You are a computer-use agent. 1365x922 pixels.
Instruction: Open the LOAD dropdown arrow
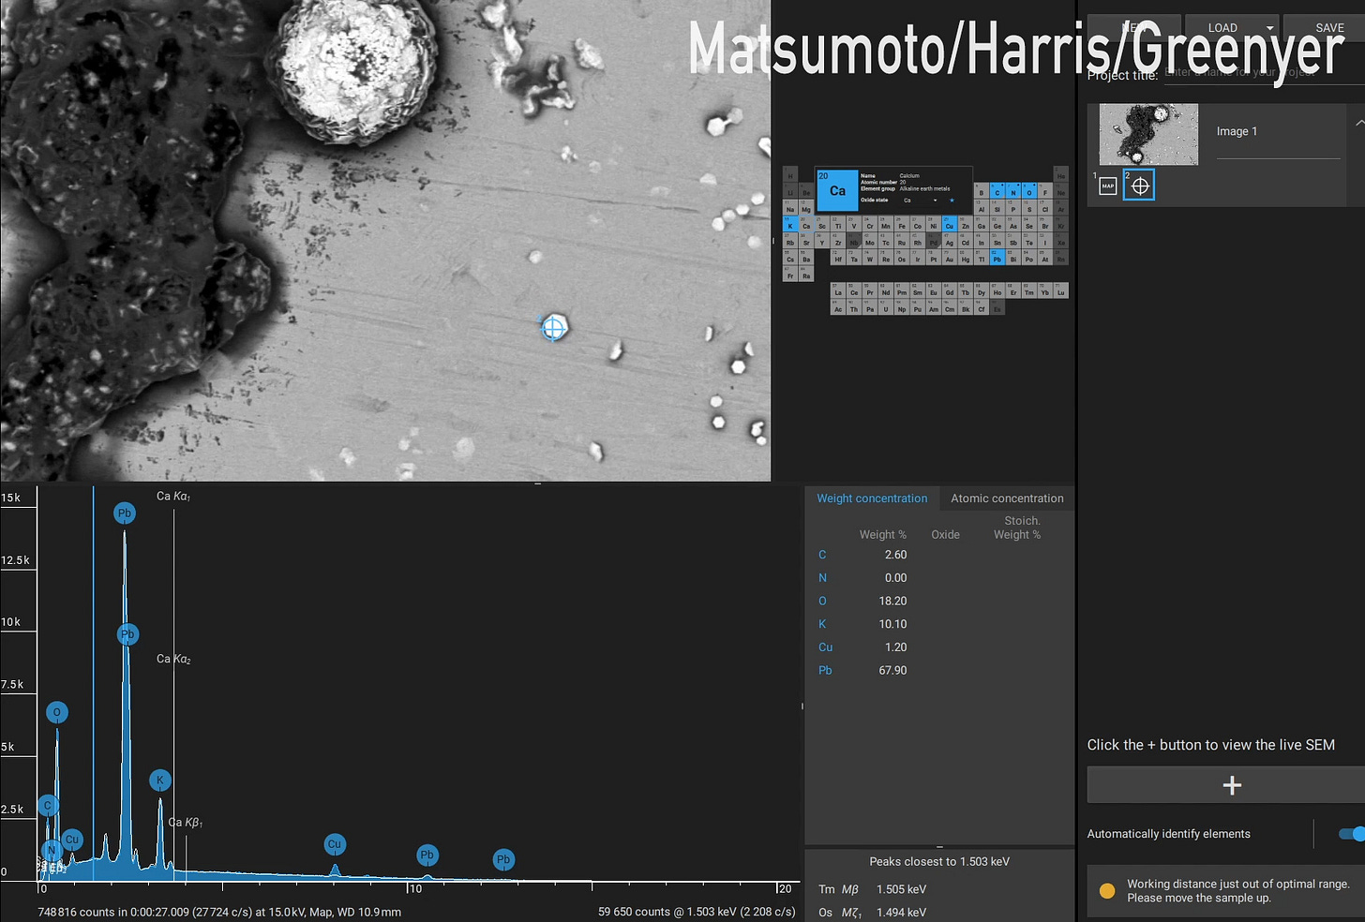[1270, 28]
